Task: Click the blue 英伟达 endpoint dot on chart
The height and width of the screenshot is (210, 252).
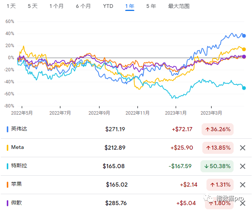Action: (244, 36)
